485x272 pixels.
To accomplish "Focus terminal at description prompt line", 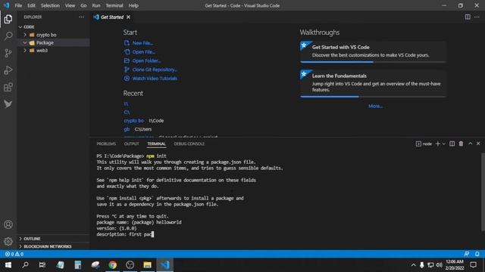I will pos(125,234).
